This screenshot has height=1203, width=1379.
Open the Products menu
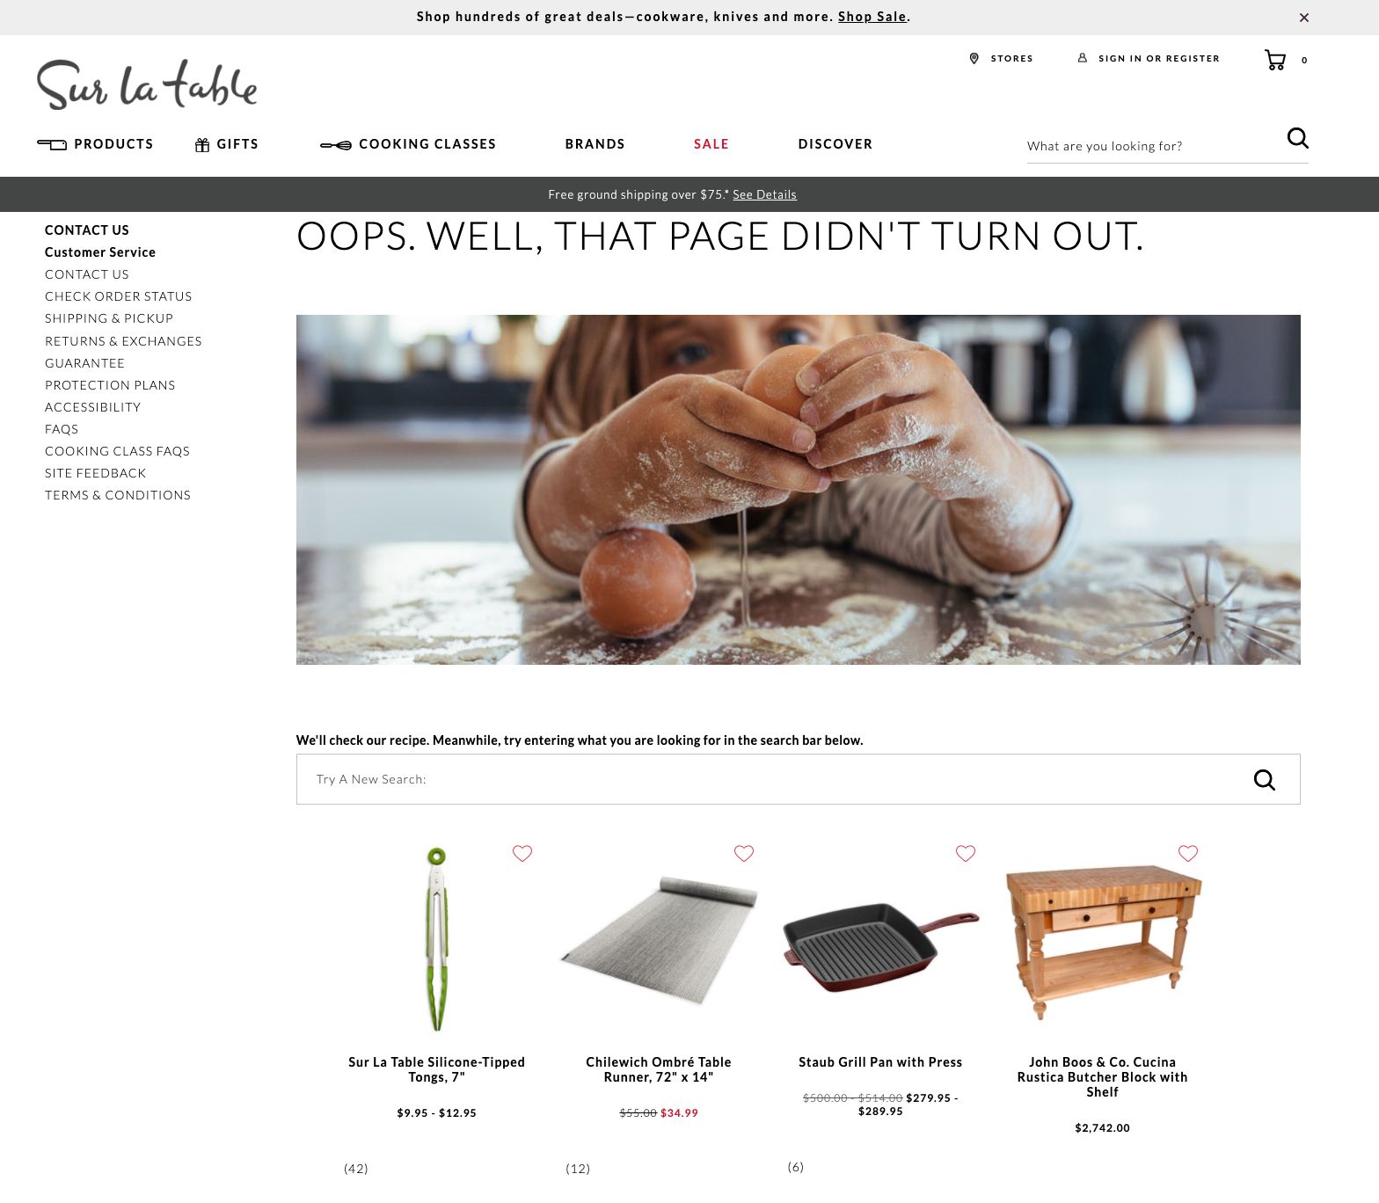[95, 144]
